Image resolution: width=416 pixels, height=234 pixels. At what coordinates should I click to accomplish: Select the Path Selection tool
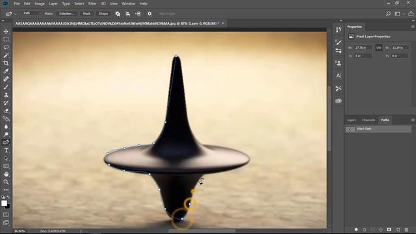click(6, 159)
